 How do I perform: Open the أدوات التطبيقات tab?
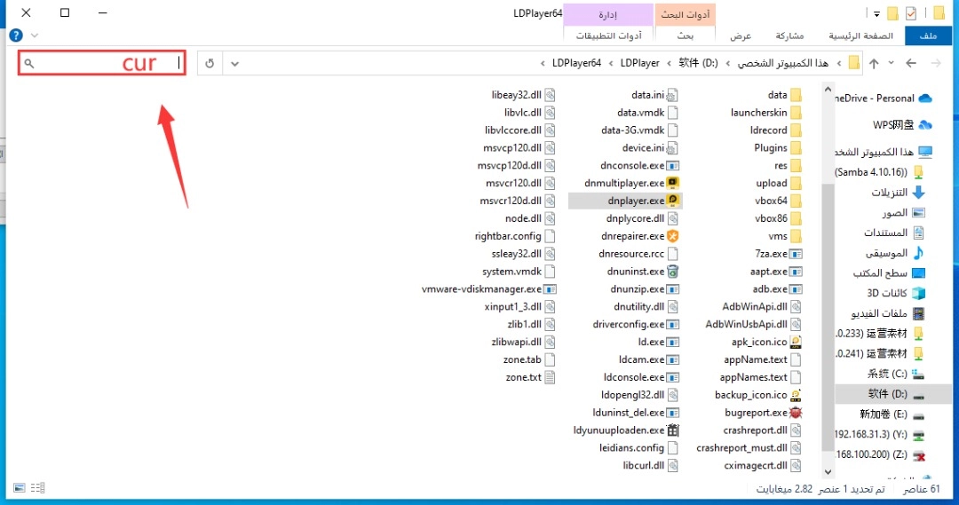point(608,36)
